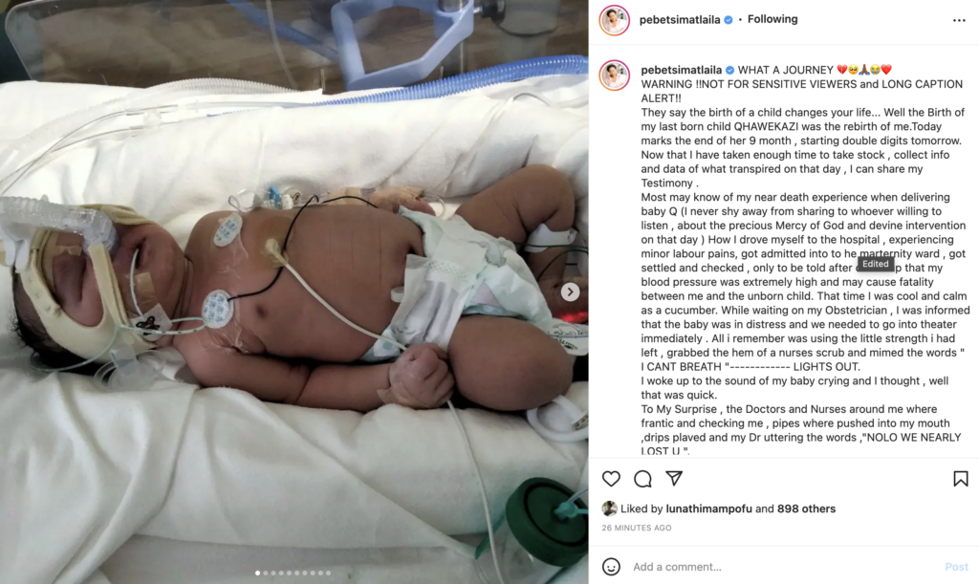
Task: Save the post with the bookmark icon
Action: pyautogui.click(x=960, y=479)
